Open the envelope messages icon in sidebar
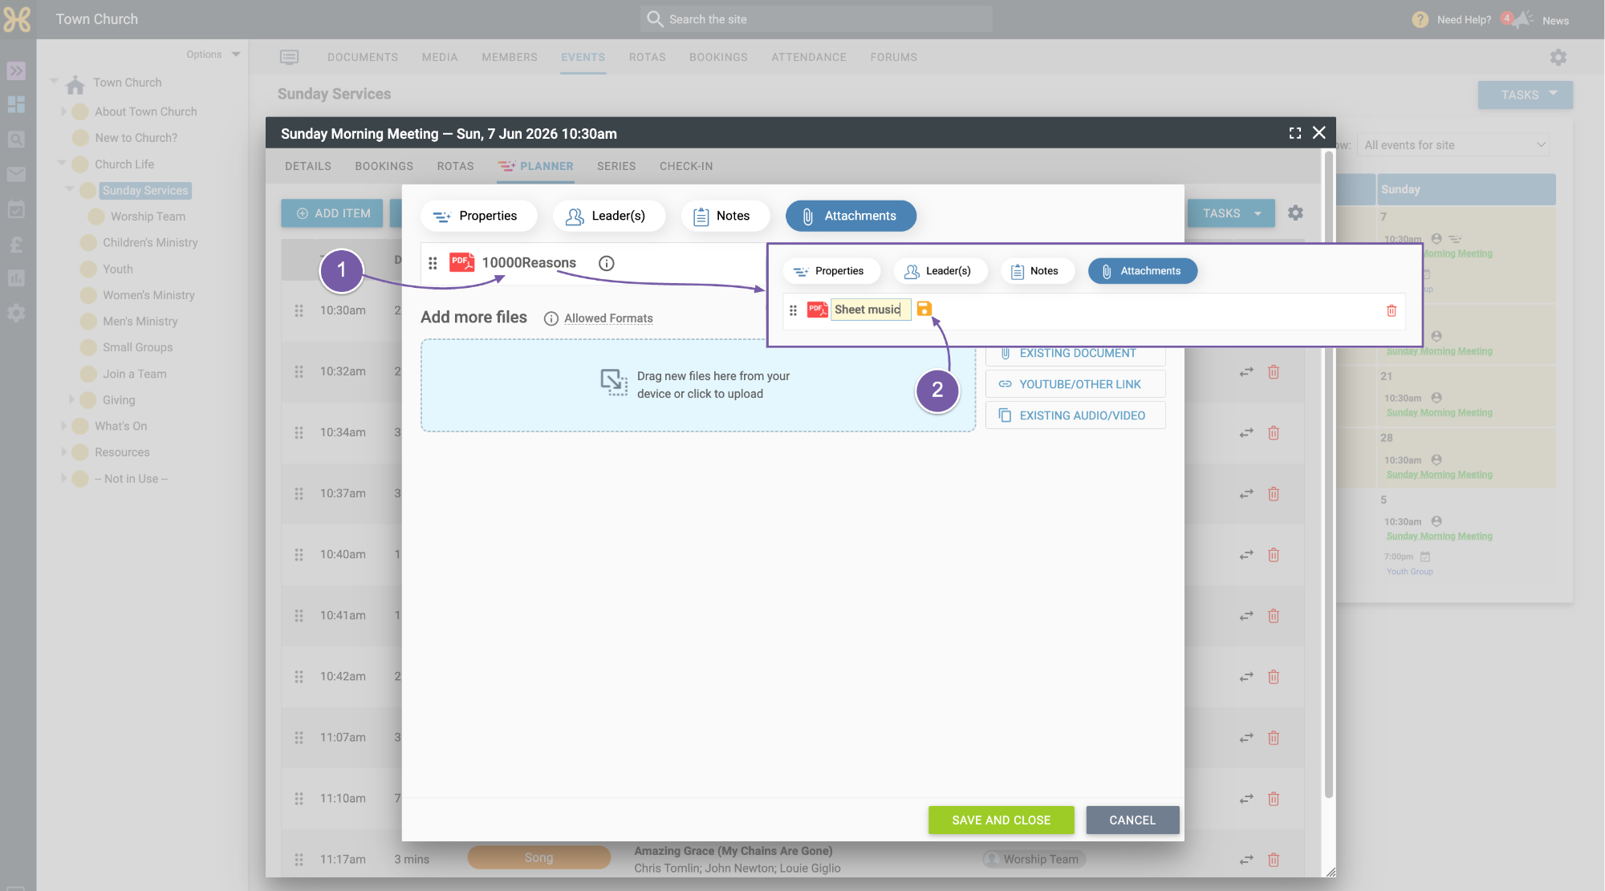 point(16,174)
